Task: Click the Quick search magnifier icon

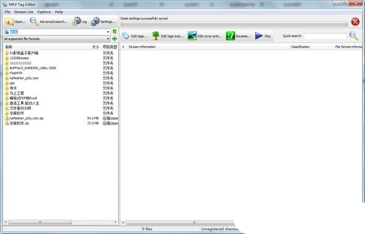Action: (x=353, y=36)
